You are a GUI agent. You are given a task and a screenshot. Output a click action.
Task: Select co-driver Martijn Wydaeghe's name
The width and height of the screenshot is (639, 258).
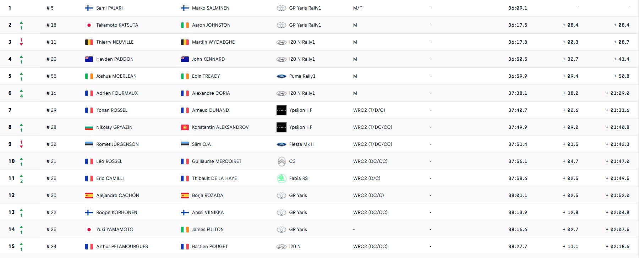213,42
